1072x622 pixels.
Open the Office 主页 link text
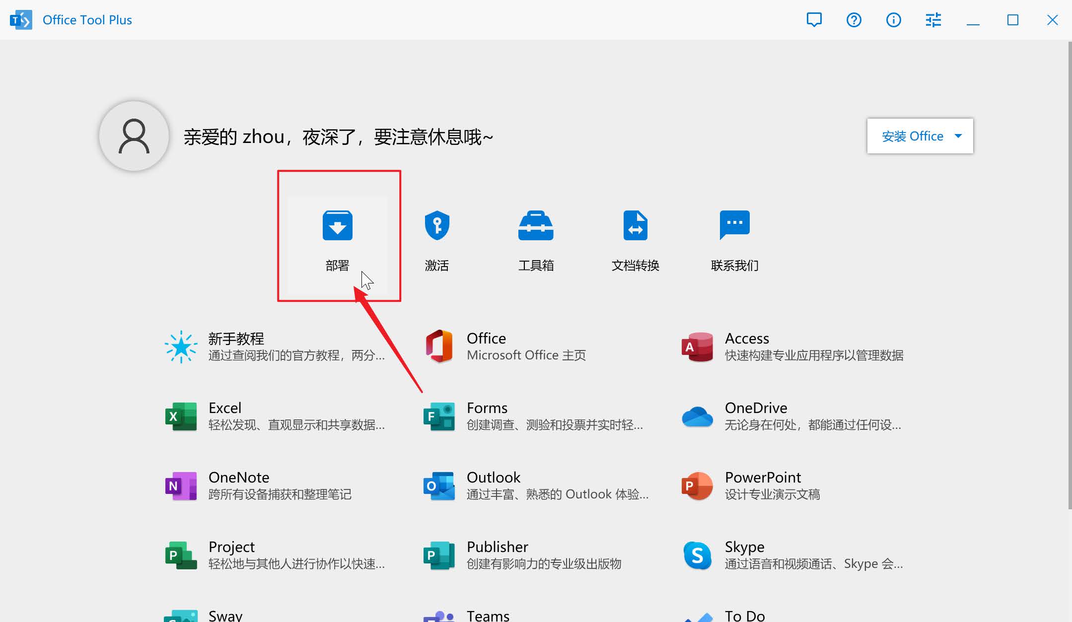pos(526,355)
